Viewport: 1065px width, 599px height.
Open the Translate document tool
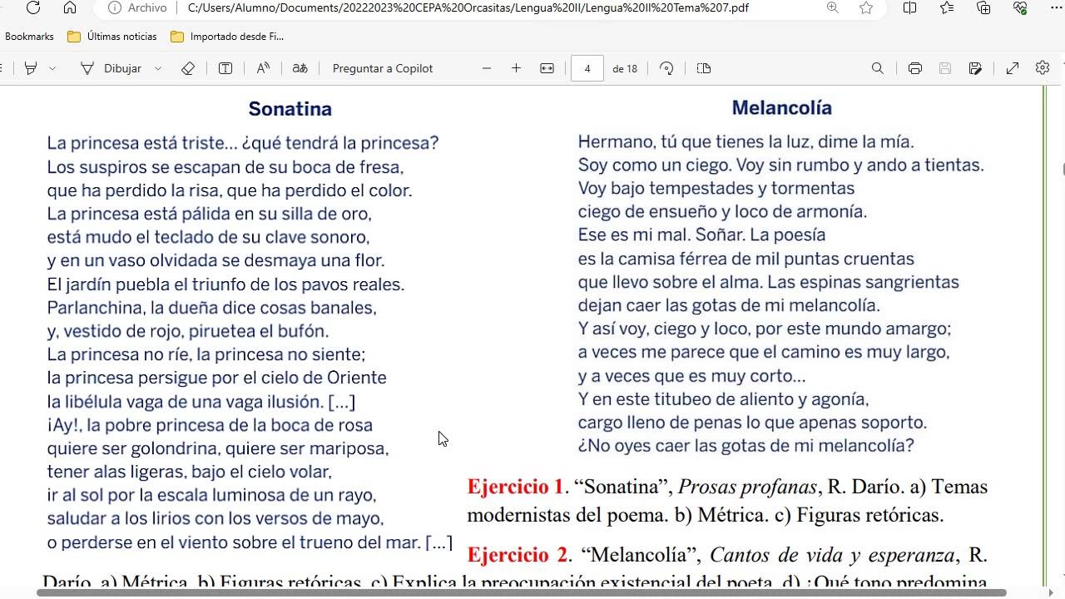coord(300,68)
